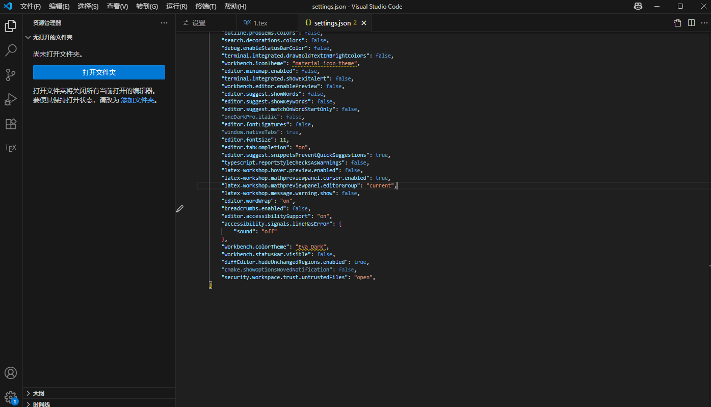Open the Source Control view icon
This screenshot has width=711, height=407.
click(11, 75)
